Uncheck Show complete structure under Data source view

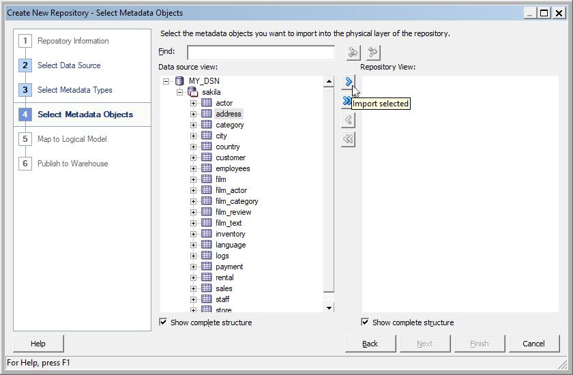pyautogui.click(x=163, y=322)
